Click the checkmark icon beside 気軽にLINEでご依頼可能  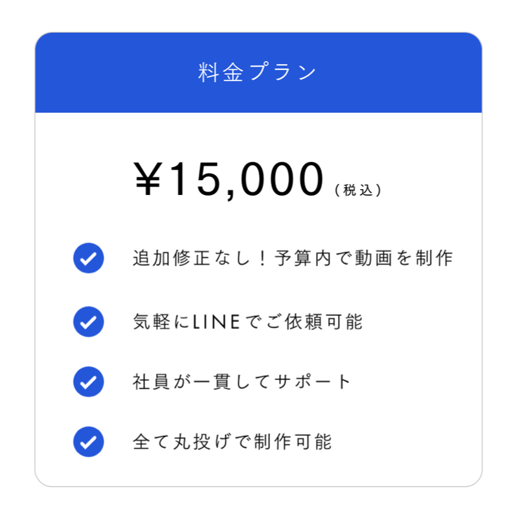[89, 322]
